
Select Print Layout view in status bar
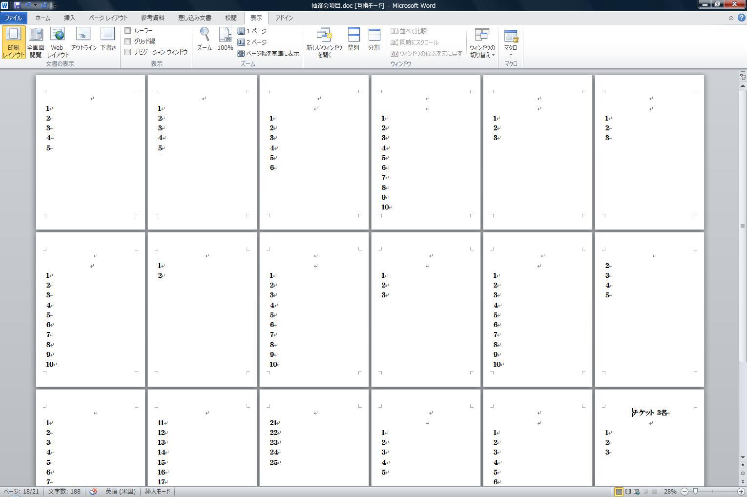click(619, 492)
